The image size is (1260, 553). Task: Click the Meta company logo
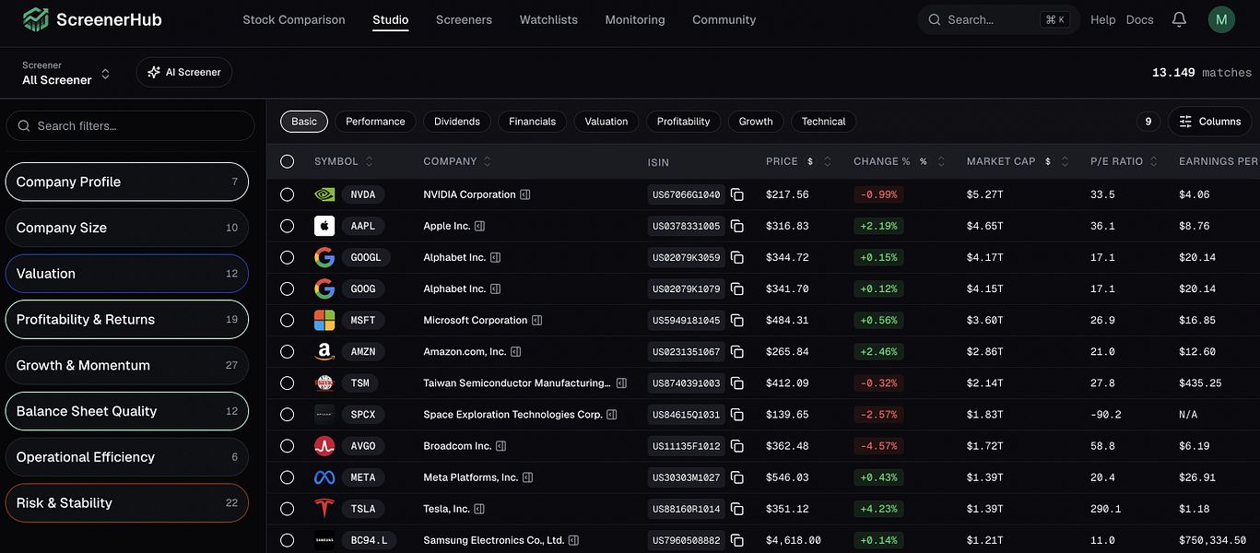[x=324, y=477]
